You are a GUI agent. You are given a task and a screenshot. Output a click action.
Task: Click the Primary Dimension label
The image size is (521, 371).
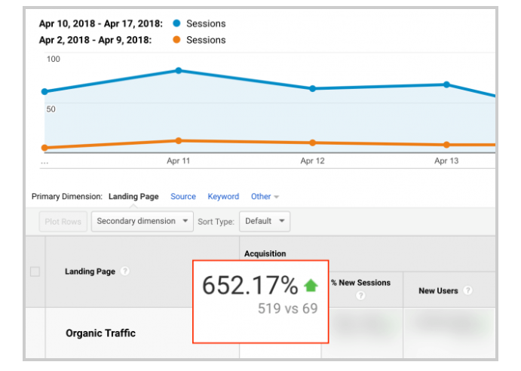point(67,197)
